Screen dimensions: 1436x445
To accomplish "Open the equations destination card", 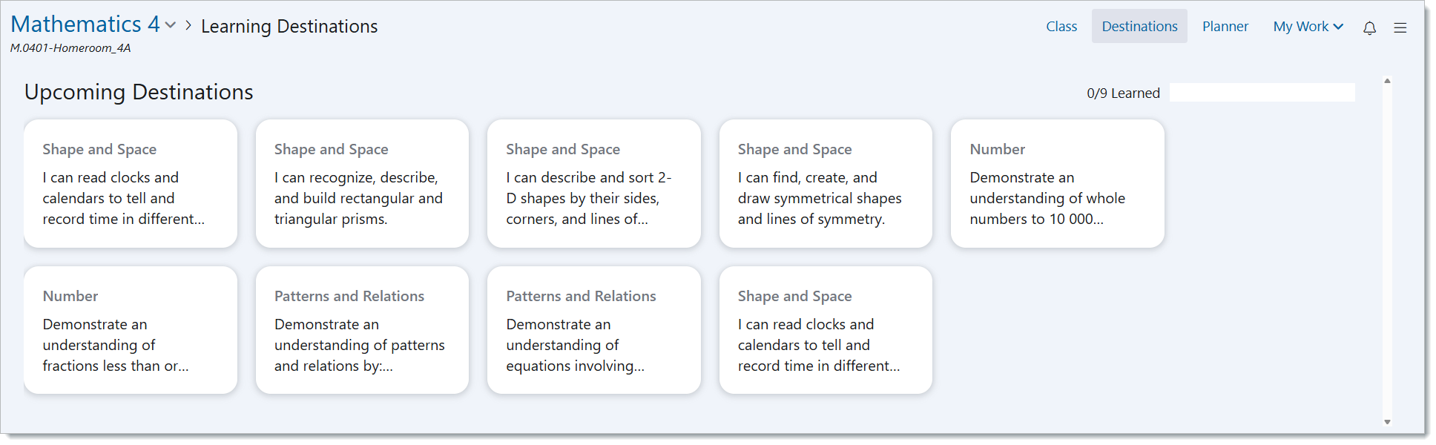I will pos(593,330).
